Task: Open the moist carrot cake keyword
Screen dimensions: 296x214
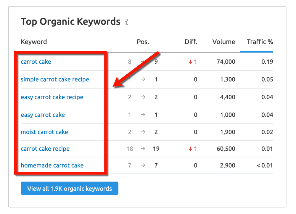Action: 44,132
